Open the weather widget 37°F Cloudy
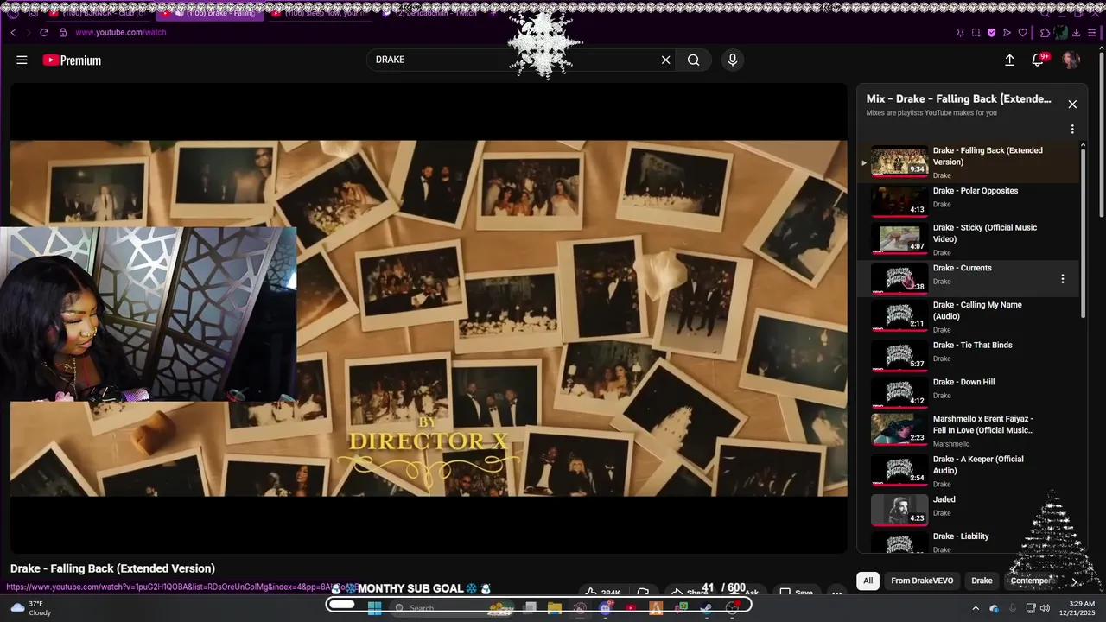The height and width of the screenshot is (622, 1106). tap(30, 608)
